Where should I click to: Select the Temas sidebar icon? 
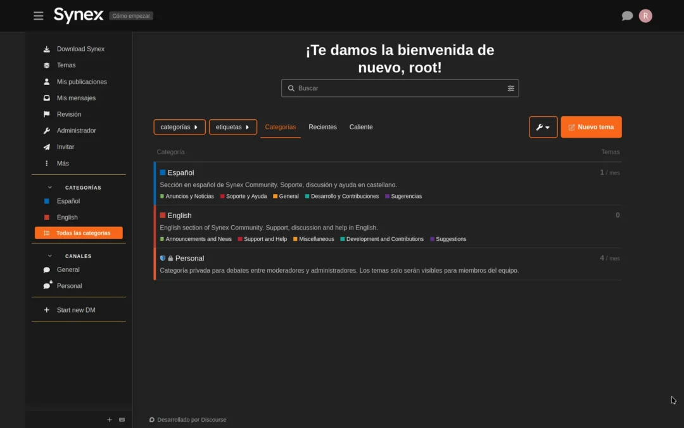click(47, 65)
